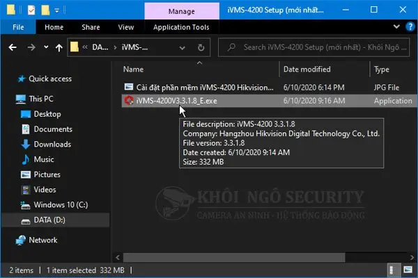Open Recent locations dropdown arrow
This screenshot has height=278, width=418.
click(46, 47)
